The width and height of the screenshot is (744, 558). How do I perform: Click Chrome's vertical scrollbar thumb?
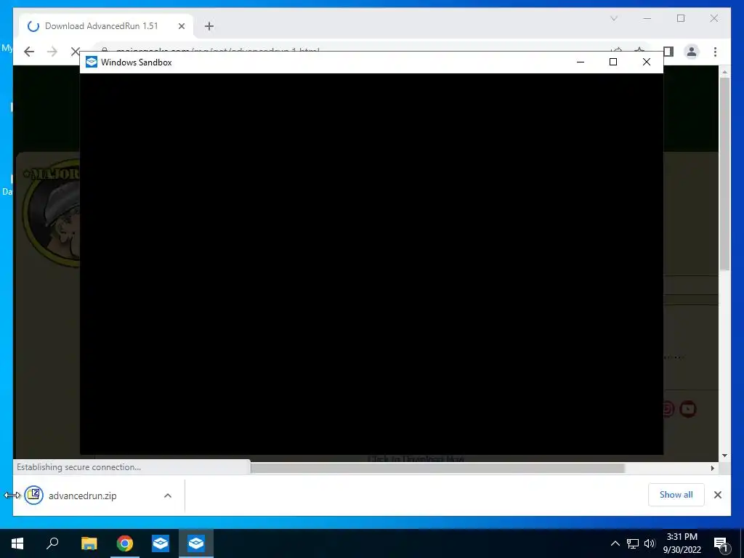[724, 174]
